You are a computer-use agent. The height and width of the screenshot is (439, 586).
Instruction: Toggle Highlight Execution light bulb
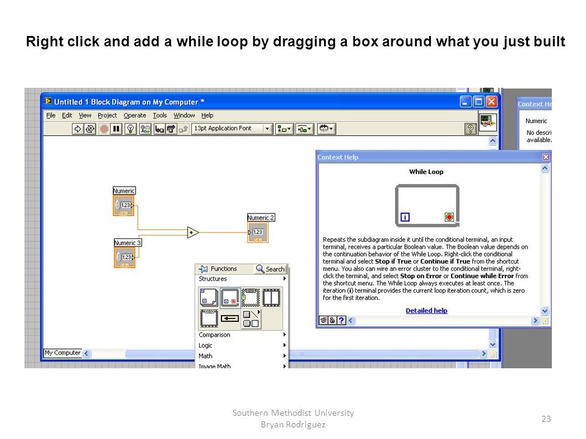coord(131,129)
